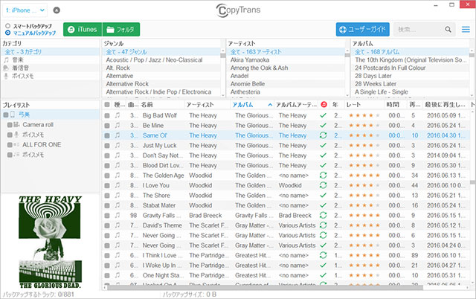
Task: Click the star rating for Just My Luck
Action: point(364,146)
